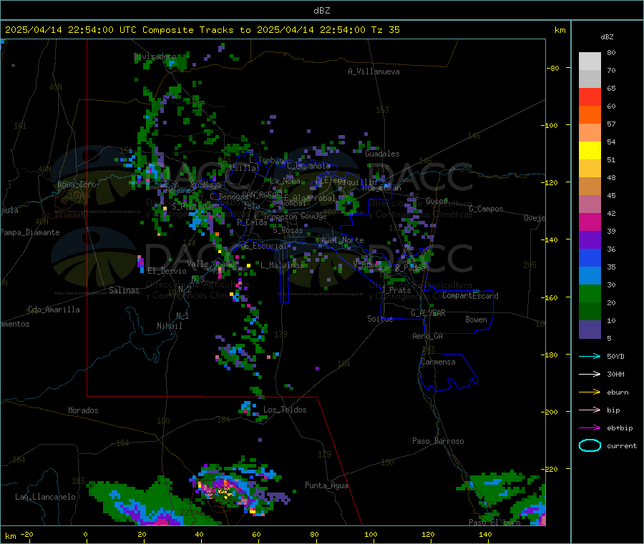Click the Carmensa blue district outline

[448, 372]
